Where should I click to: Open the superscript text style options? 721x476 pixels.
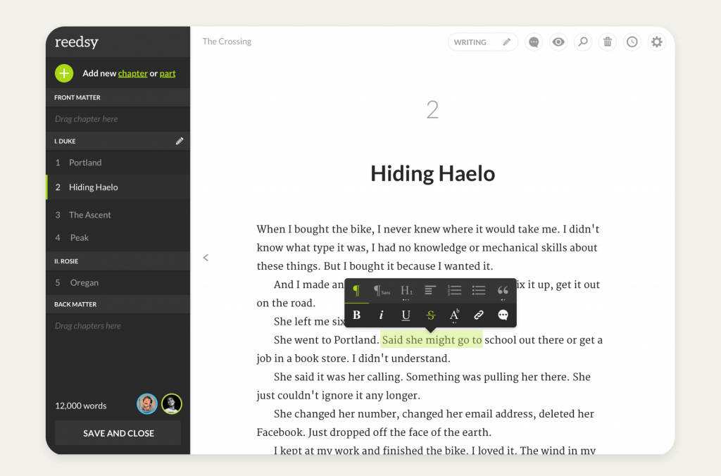click(454, 315)
